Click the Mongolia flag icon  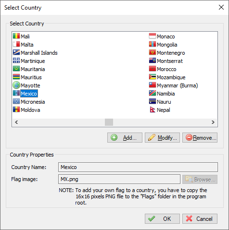point(153,44)
